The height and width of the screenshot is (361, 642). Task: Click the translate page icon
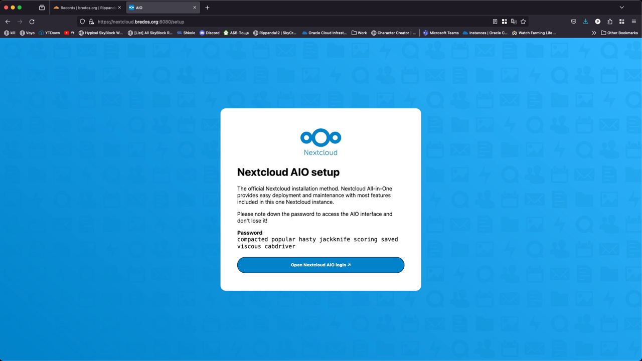point(514,22)
